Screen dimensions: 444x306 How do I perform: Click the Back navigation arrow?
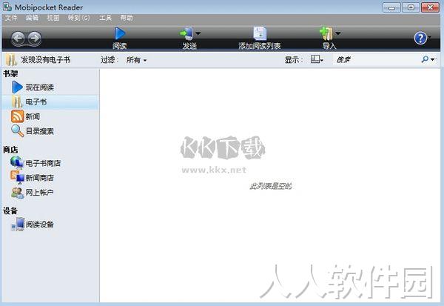18,39
